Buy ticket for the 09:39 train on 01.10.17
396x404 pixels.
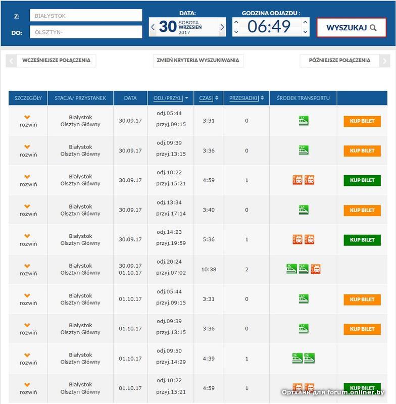tap(362, 329)
